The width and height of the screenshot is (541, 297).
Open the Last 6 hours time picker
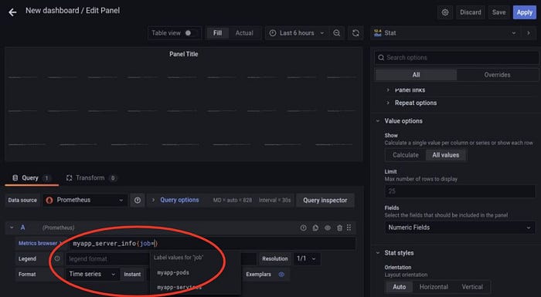coord(297,33)
